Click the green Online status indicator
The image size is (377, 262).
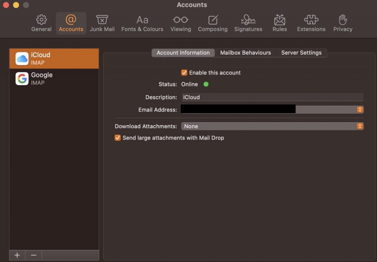click(x=206, y=84)
